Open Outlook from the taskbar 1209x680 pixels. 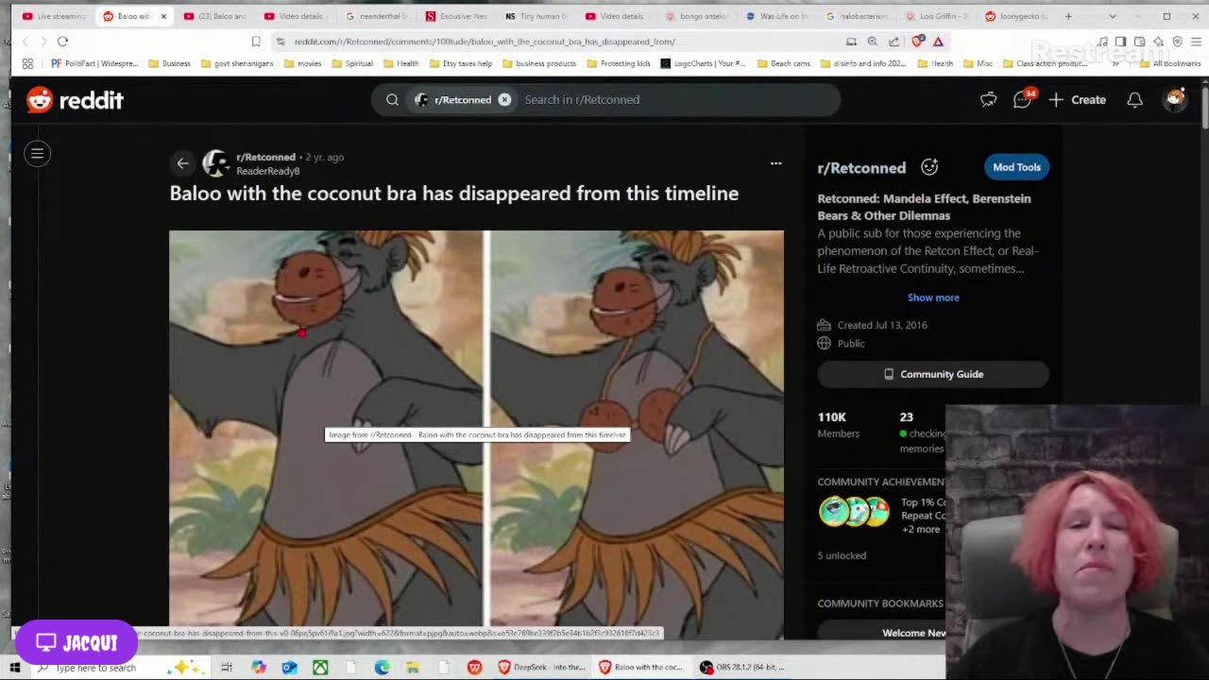289,668
